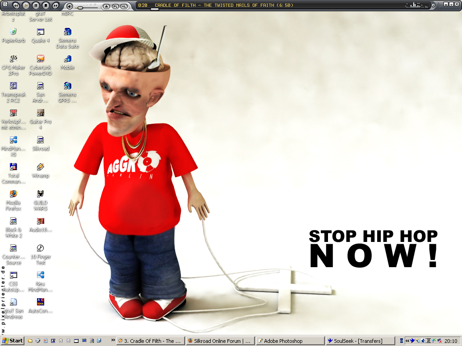Switch to the Adobe Photoshop taskbar button
462x346 pixels.
point(290,341)
